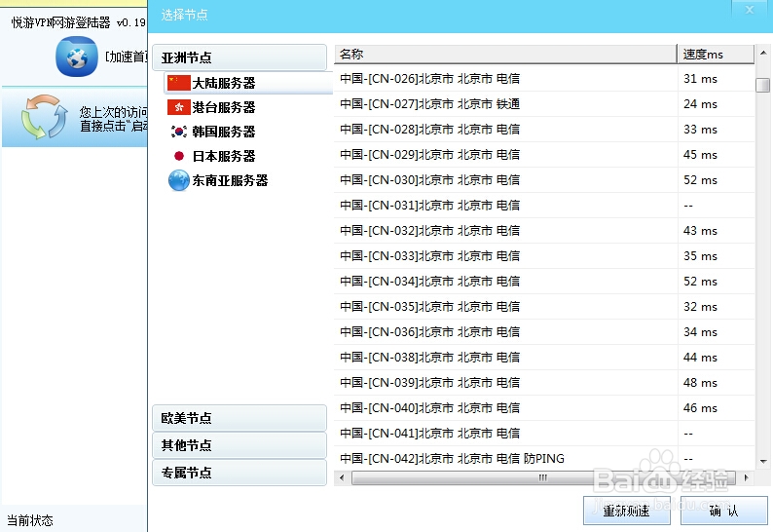Image resolution: width=773 pixels, height=532 pixels.
Task: Click the 33 ms speed value
Action: pos(700,130)
